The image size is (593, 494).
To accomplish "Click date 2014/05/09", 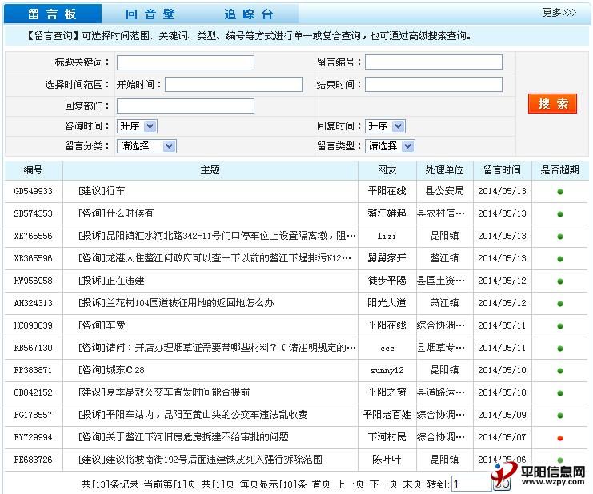I will [503, 415].
